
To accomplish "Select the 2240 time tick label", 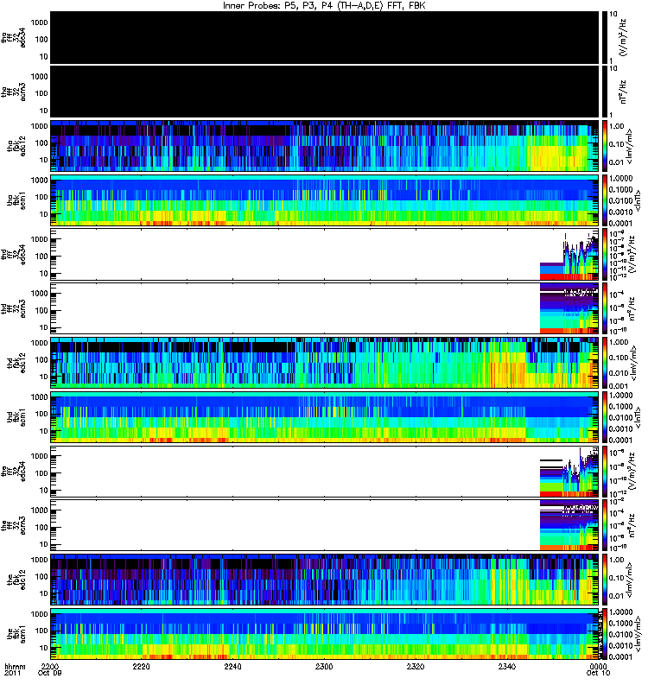I will (232, 666).
